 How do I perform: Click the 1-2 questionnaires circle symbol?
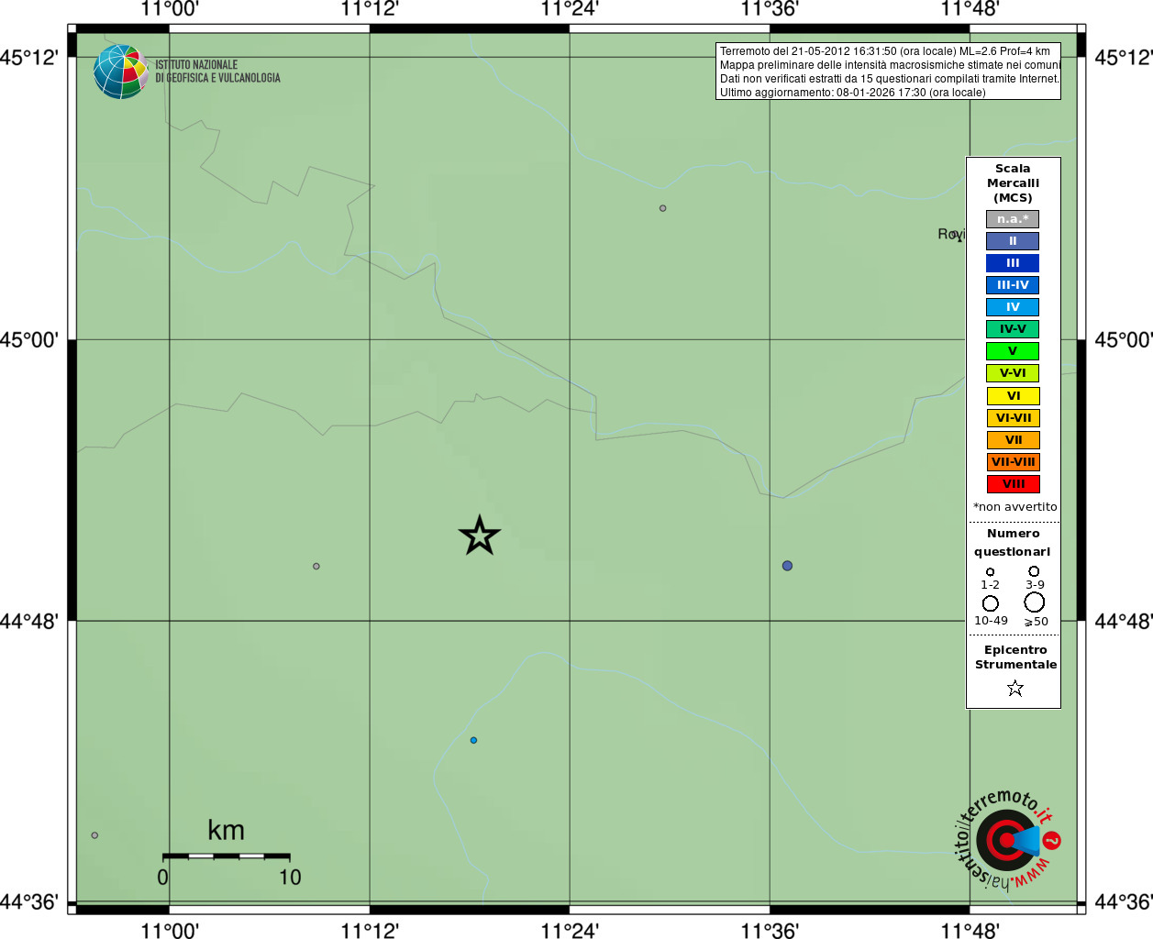click(x=990, y=572)
